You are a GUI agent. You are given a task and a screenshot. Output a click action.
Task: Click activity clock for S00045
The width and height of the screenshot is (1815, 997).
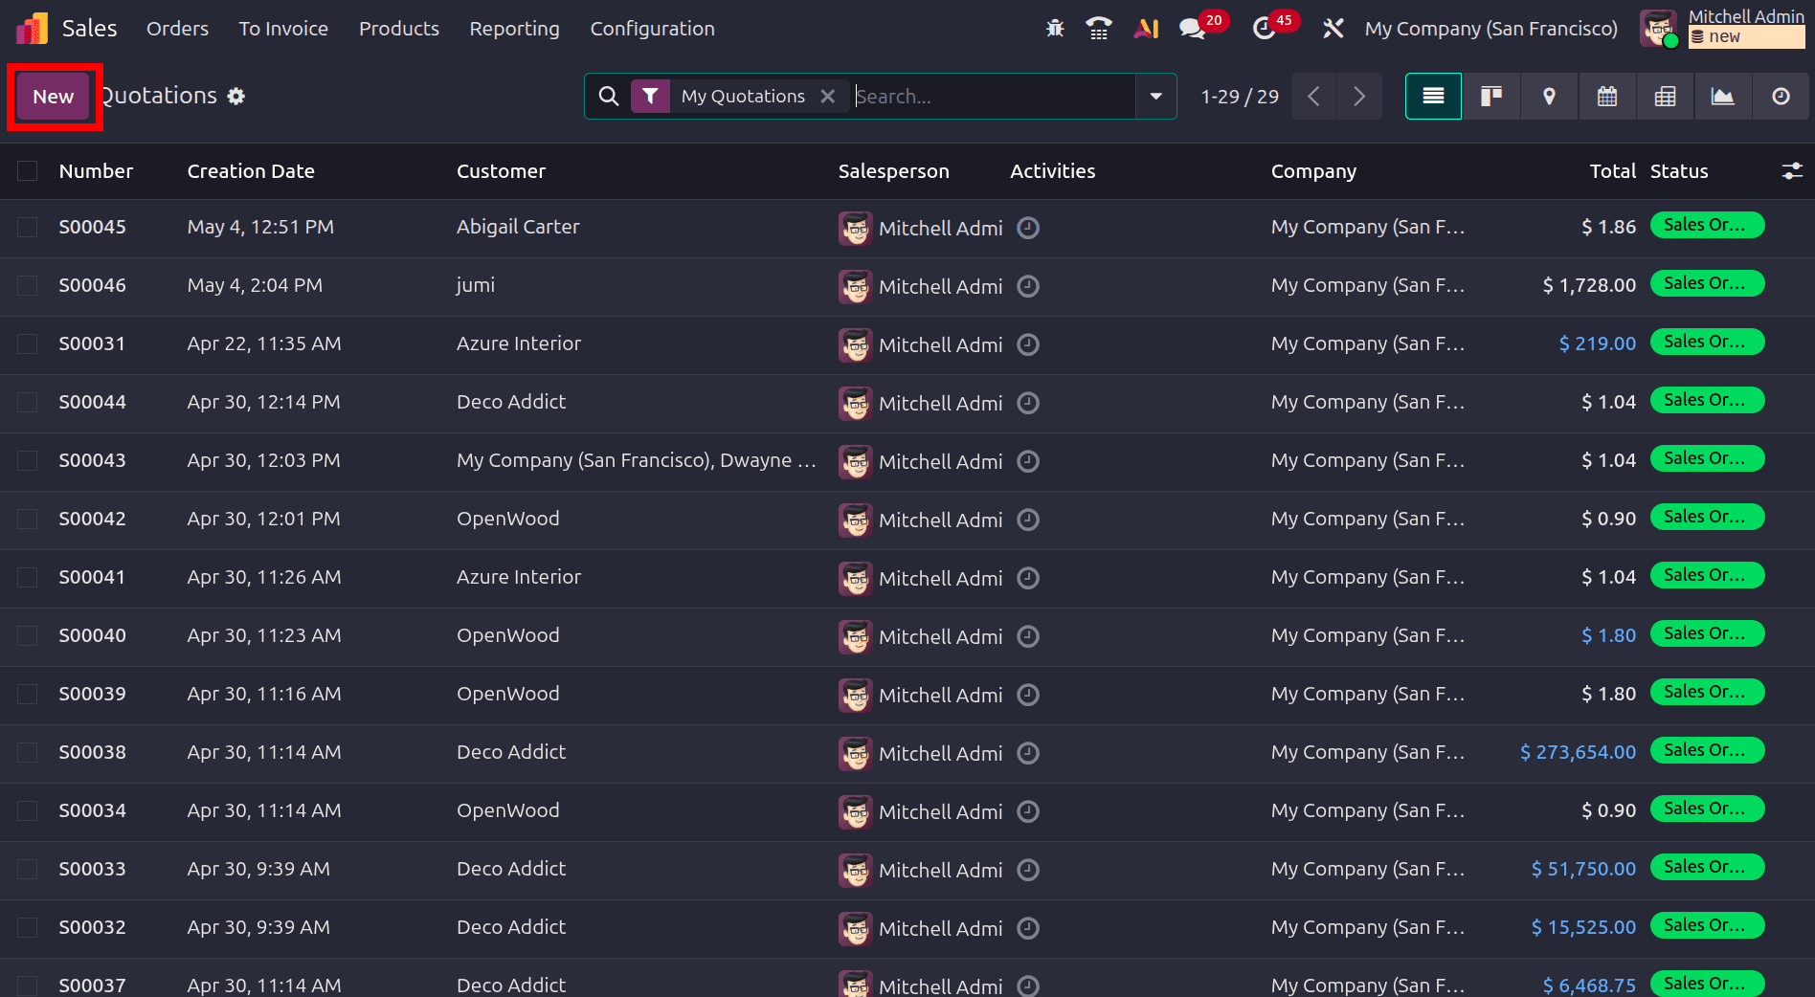[1028, 228]
